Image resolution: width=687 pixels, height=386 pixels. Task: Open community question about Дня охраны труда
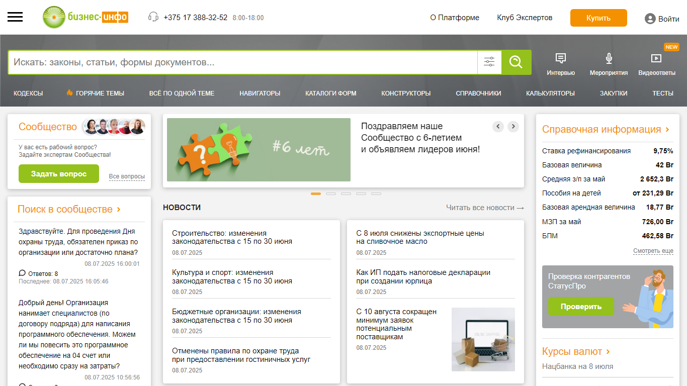click(78, 242)
